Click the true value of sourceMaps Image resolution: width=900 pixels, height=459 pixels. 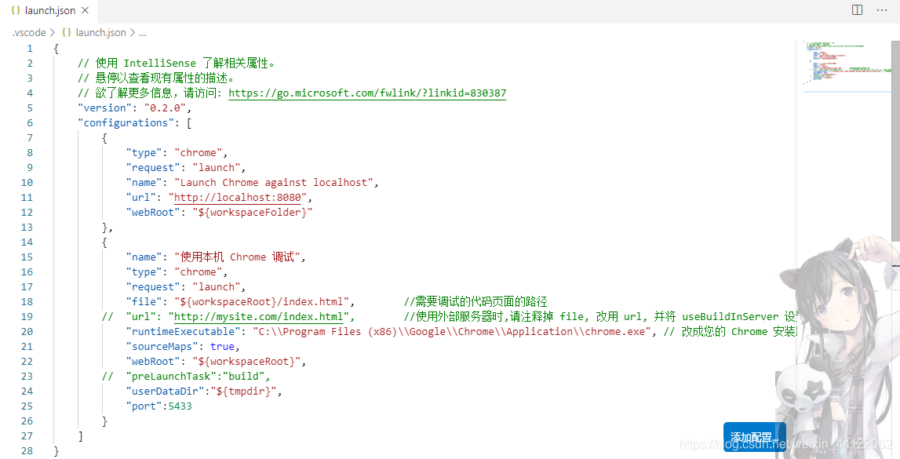pos(222,347)
